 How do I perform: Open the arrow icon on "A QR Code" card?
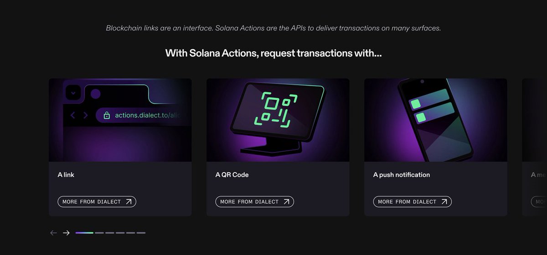286,202
